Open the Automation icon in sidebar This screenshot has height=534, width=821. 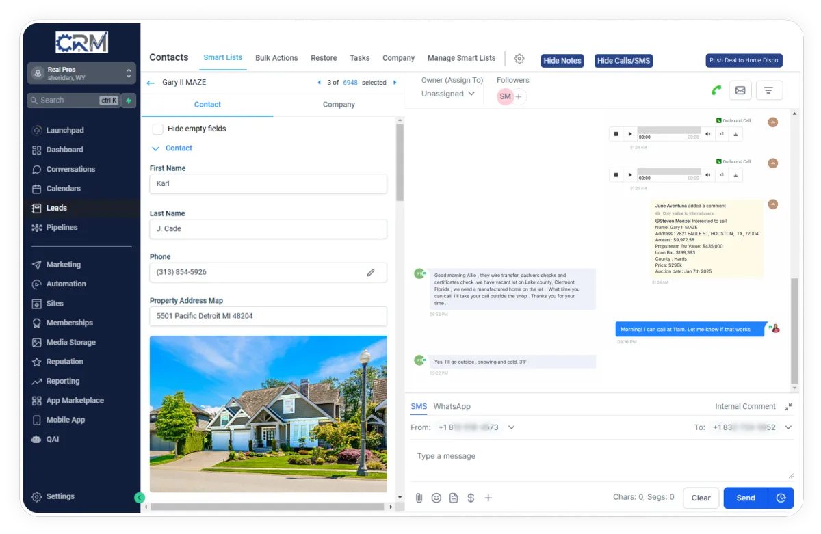pos(37,284)
